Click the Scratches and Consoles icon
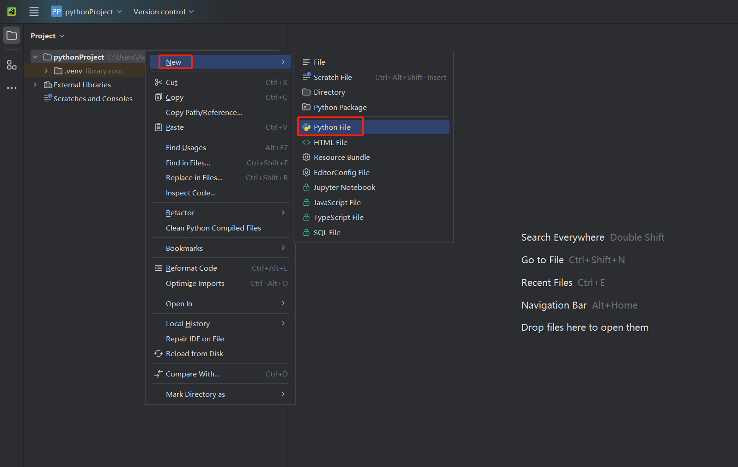This screenshot has width=738, height=467. point(48,98)
